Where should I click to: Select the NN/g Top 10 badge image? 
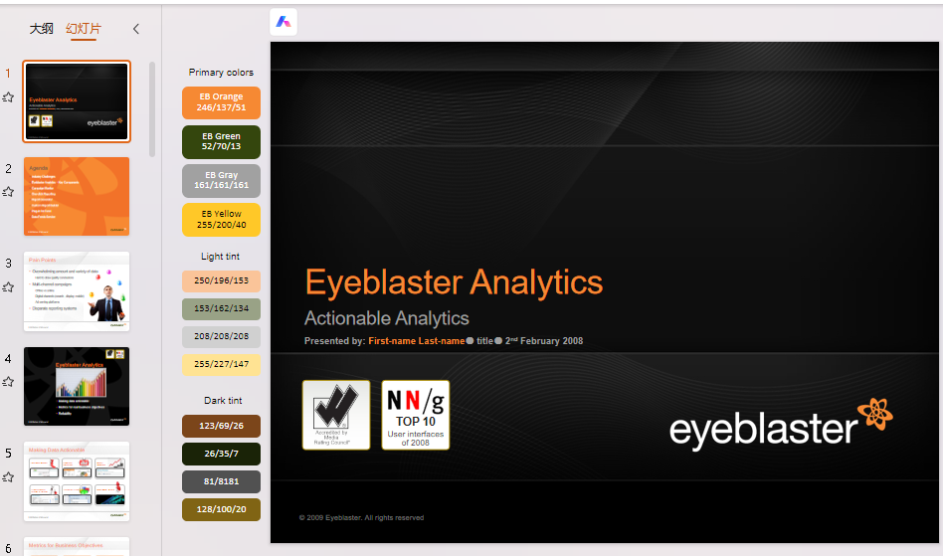click(x=416, y=415)
